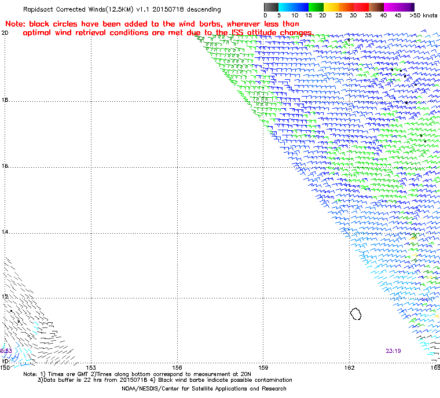Click the latitude label 18
The image size is (440, 398).
(5, 100)
